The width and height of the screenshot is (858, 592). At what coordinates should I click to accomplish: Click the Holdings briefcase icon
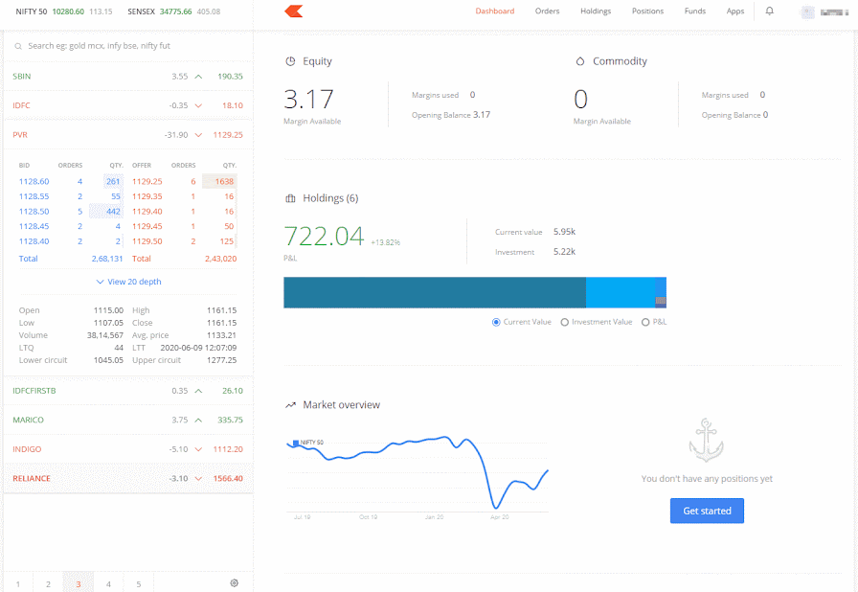coord(290,198)
